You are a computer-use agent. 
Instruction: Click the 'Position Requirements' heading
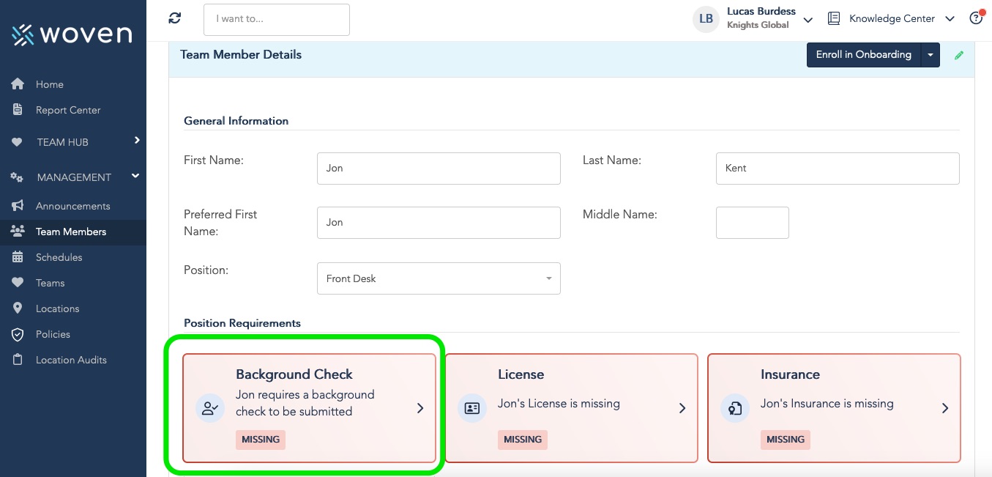[242, 323]
